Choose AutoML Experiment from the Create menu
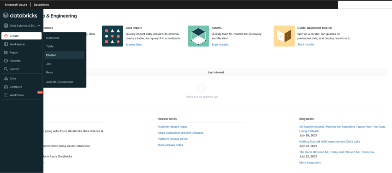This screenshot has height=173, width=392. [59, 82]
